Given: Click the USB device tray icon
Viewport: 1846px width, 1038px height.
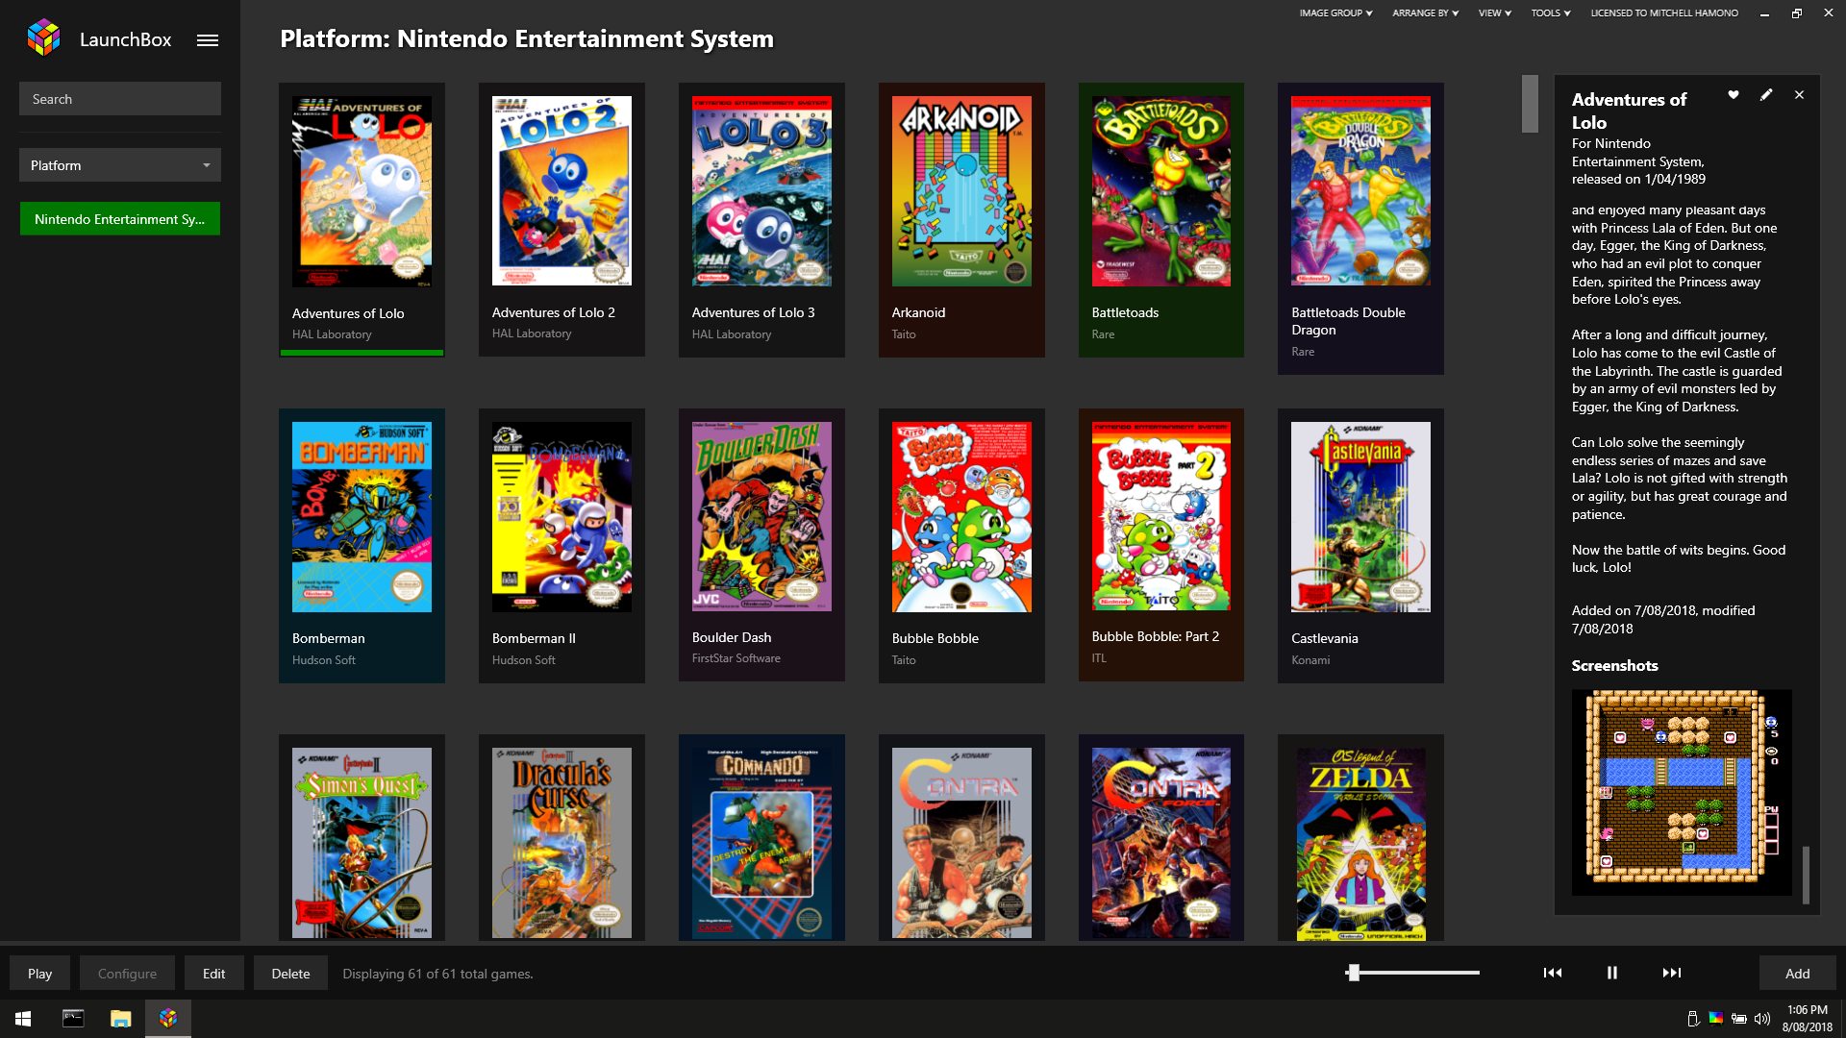Looking at the screenshot, I should coord(1693,1019).
